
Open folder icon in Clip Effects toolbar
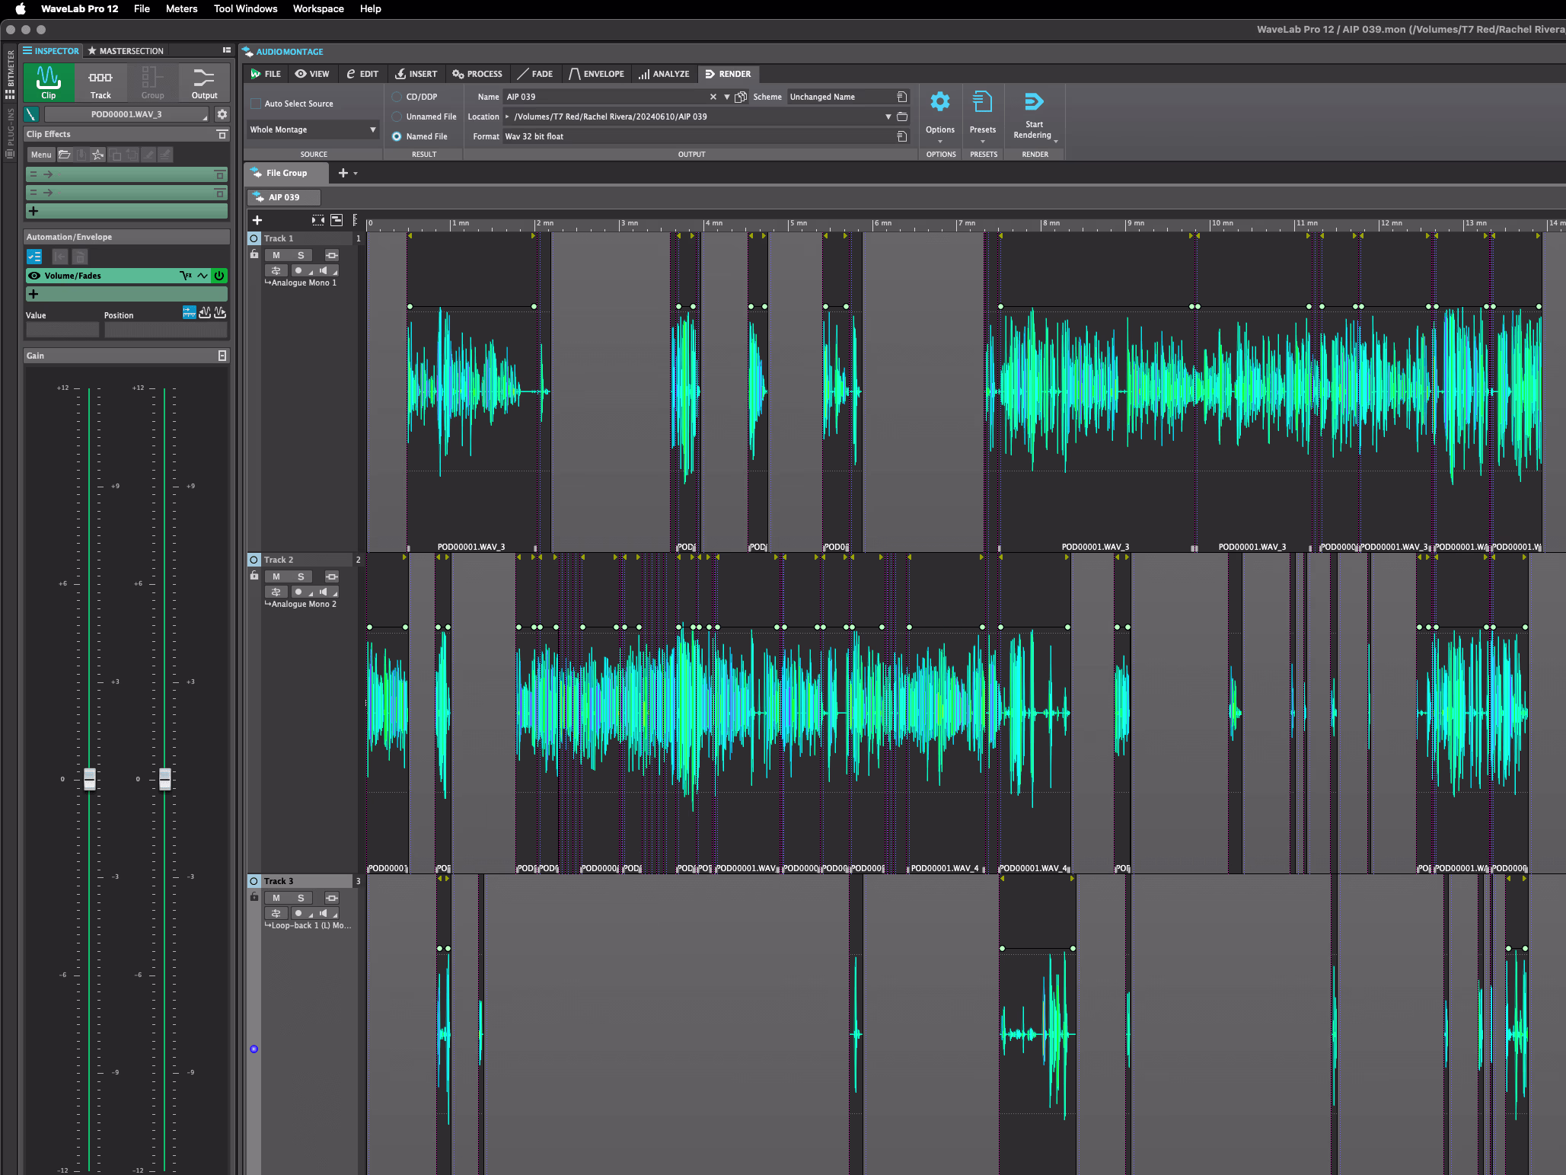point(65,155)
